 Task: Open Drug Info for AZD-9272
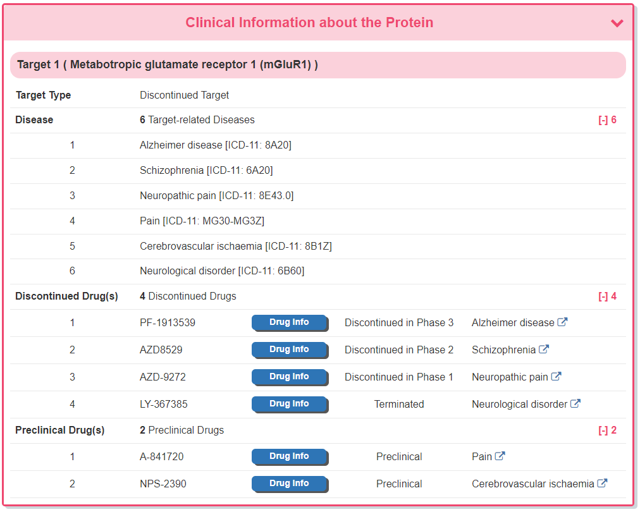tap(289, 377)
